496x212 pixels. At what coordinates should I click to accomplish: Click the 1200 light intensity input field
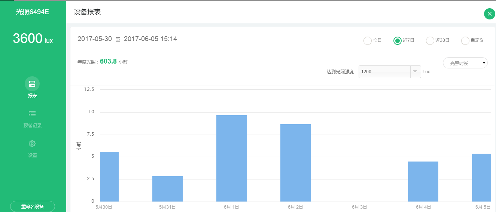tap(384, 72)
